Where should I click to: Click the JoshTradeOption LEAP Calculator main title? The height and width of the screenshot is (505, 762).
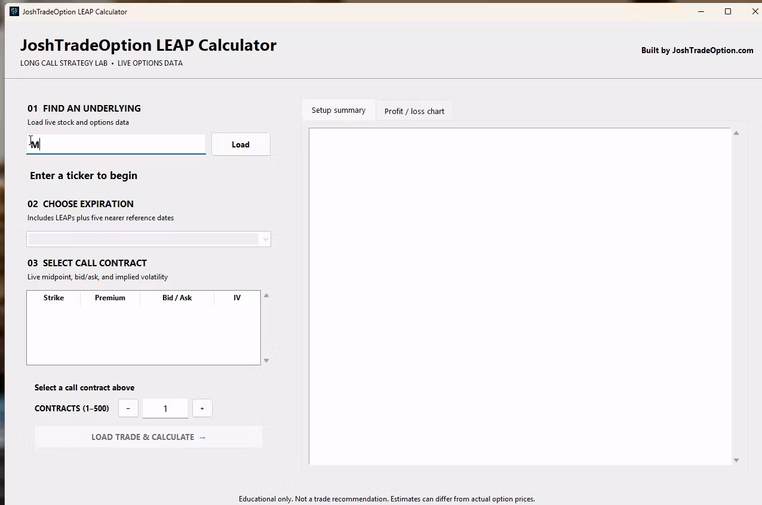pyautogui.click(x=148, y=45)
